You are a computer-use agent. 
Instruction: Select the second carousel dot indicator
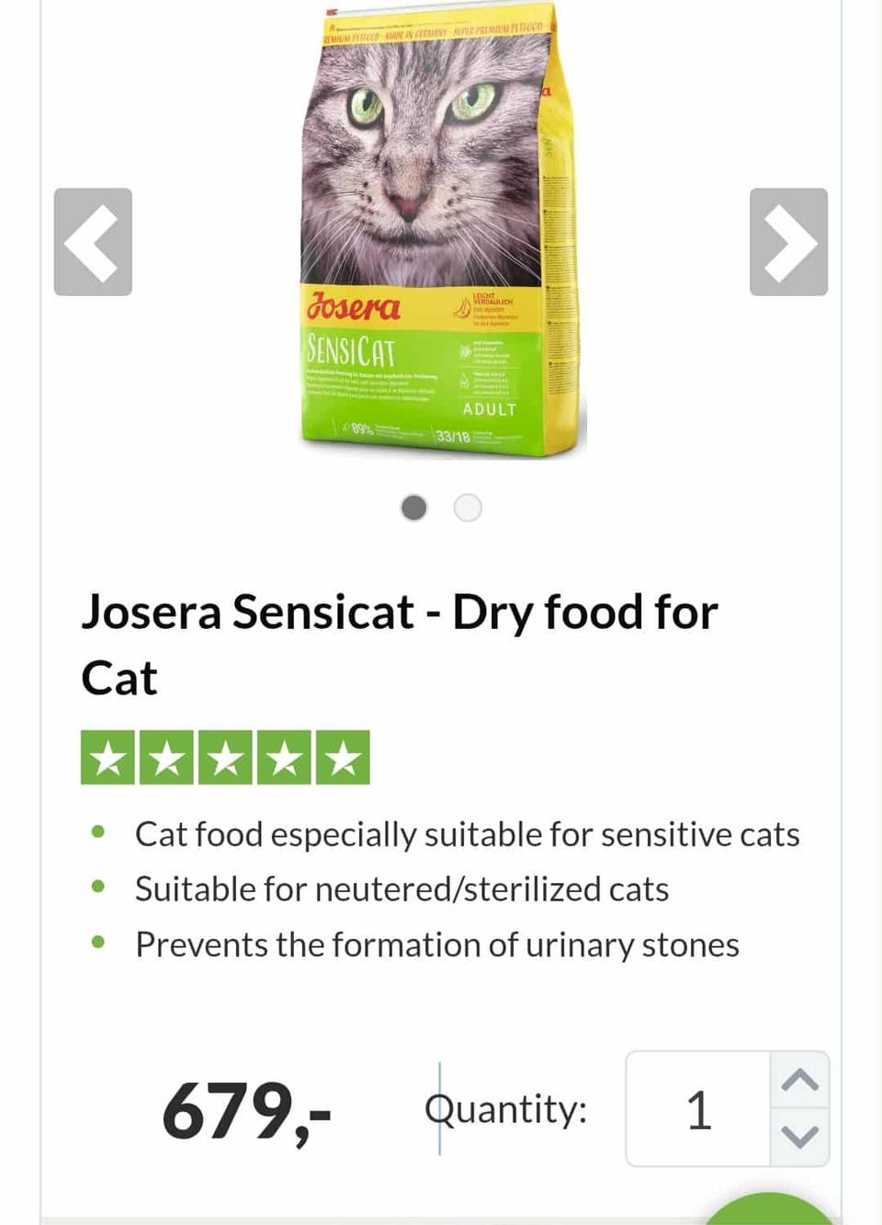tap(468, 508)
